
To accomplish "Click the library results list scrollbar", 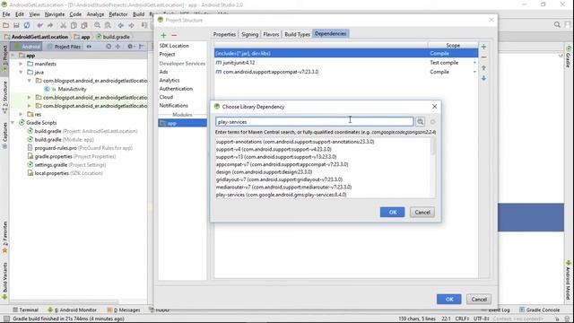I will (x=433, y=146).
